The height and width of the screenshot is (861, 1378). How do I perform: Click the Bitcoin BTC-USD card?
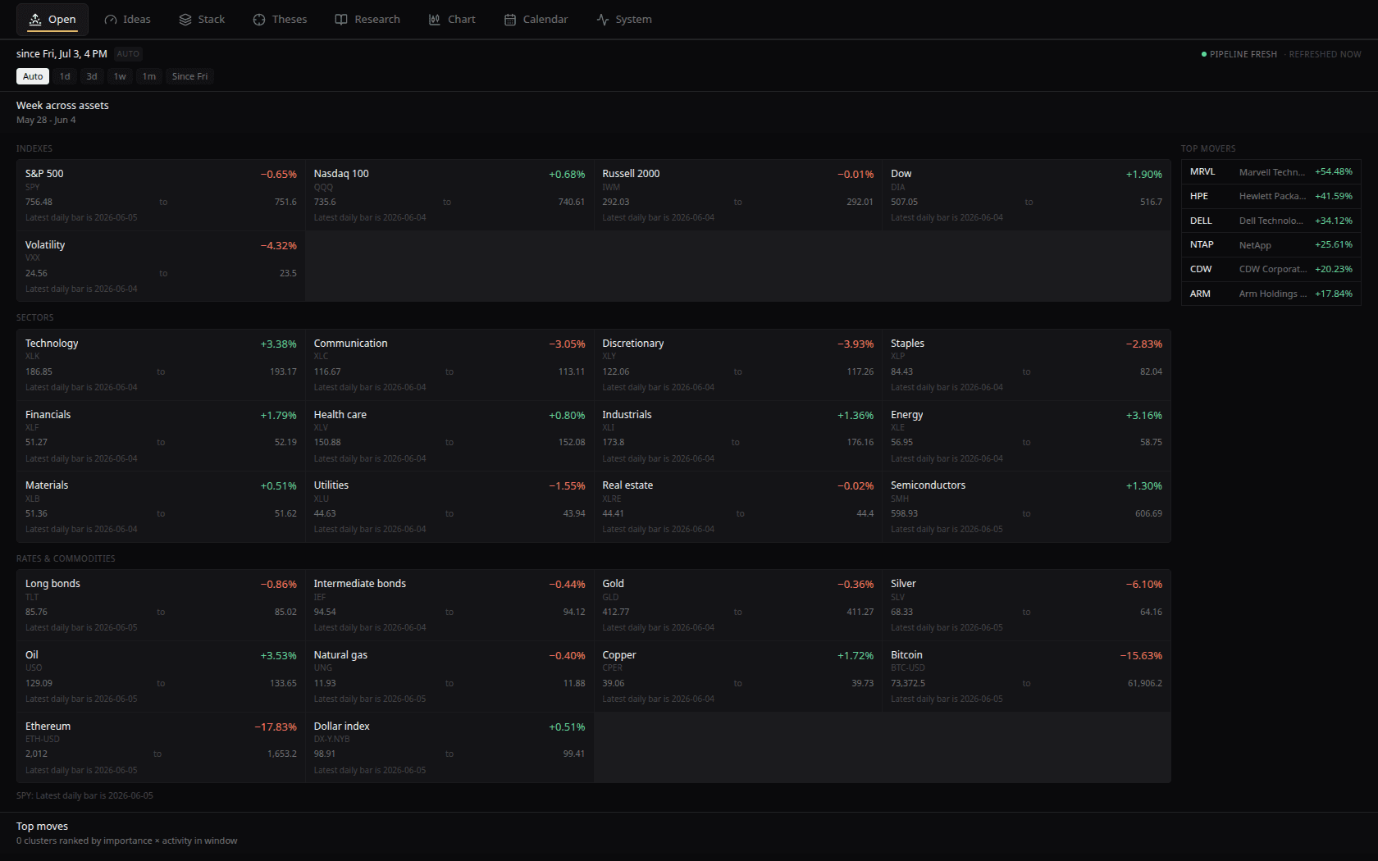point(1026,676)
